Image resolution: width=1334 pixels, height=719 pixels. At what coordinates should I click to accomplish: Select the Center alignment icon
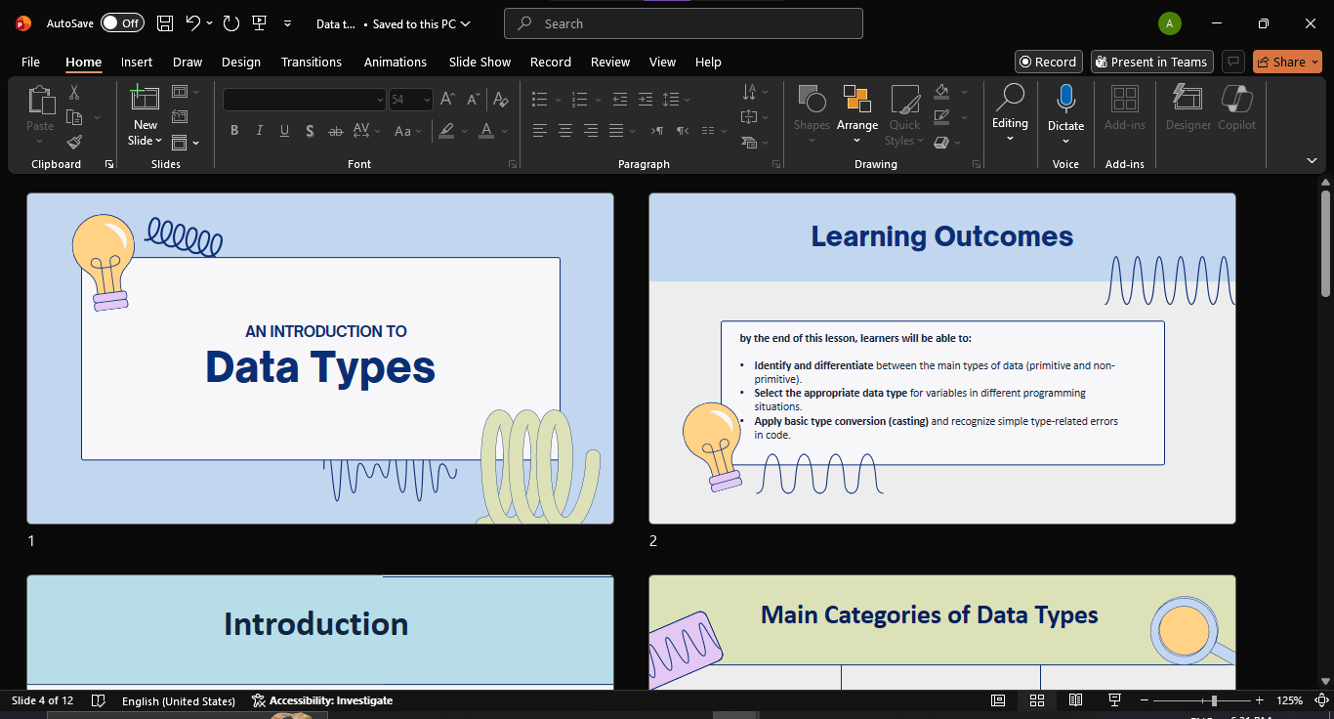pos(564,130)
